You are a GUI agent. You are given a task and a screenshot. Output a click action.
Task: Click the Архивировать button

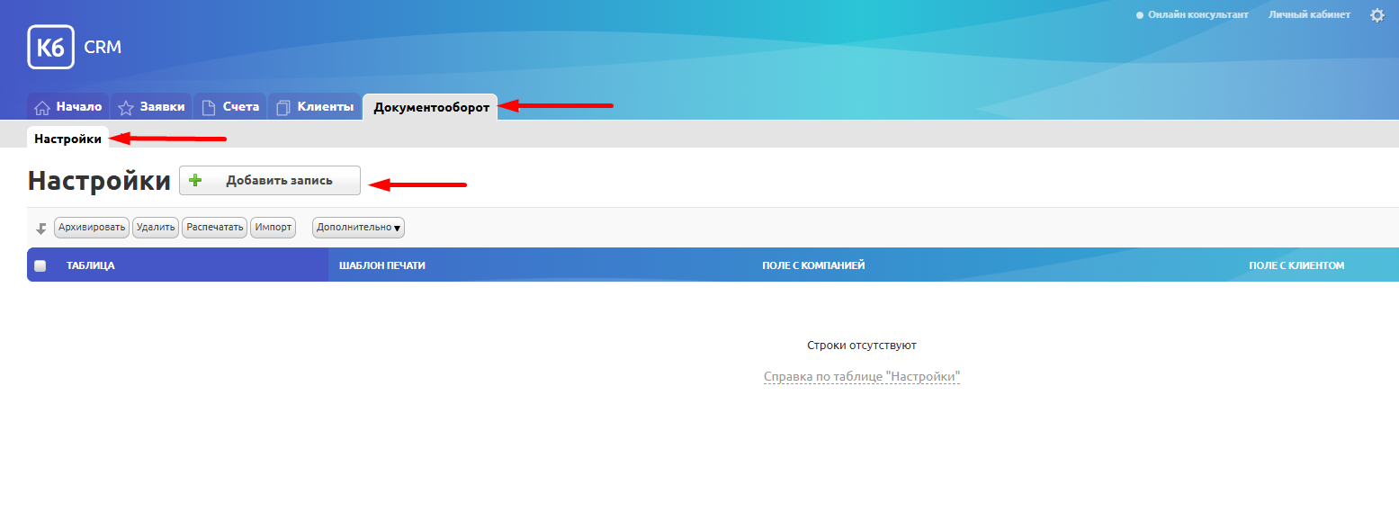pos(92,228)
